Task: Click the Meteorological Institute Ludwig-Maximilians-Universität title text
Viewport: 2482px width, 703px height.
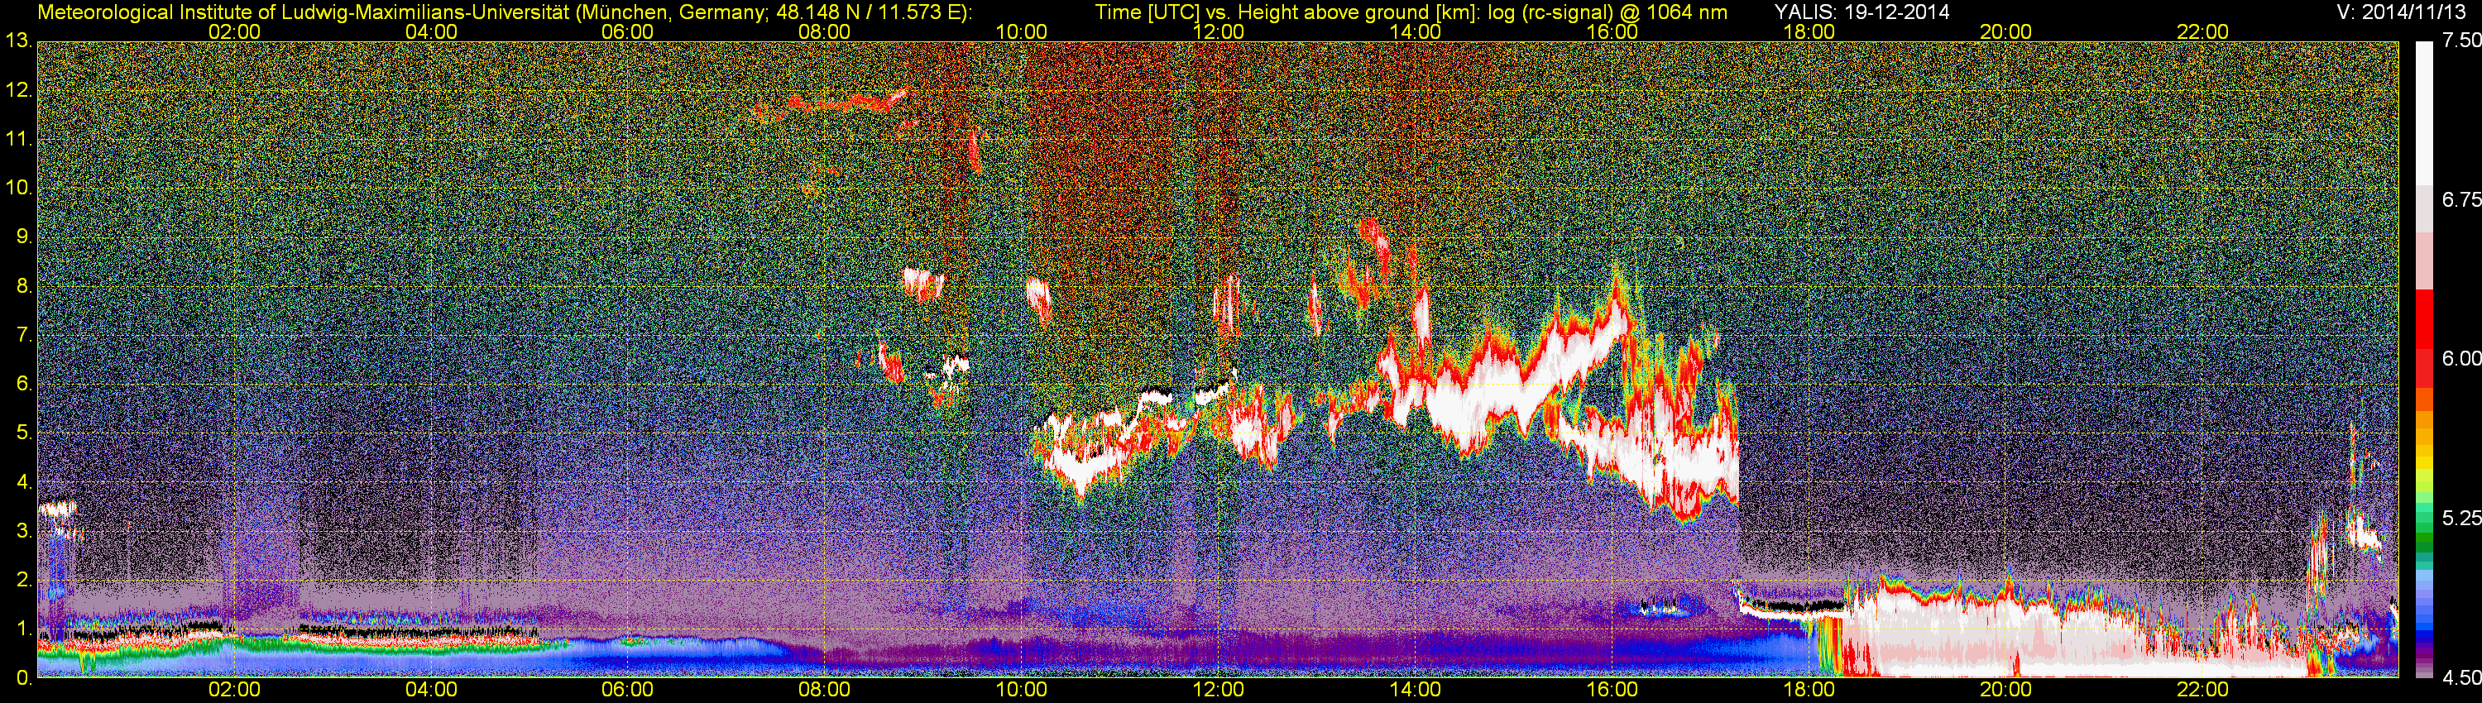Action: coord(504,12)
